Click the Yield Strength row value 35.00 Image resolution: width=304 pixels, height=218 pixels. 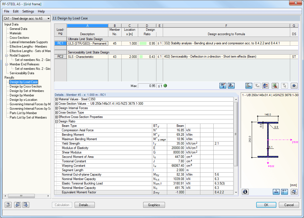click(176, 143)
